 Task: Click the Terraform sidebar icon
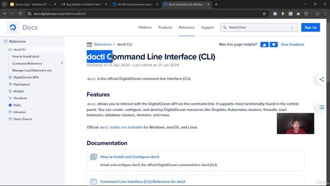(10, 98)
